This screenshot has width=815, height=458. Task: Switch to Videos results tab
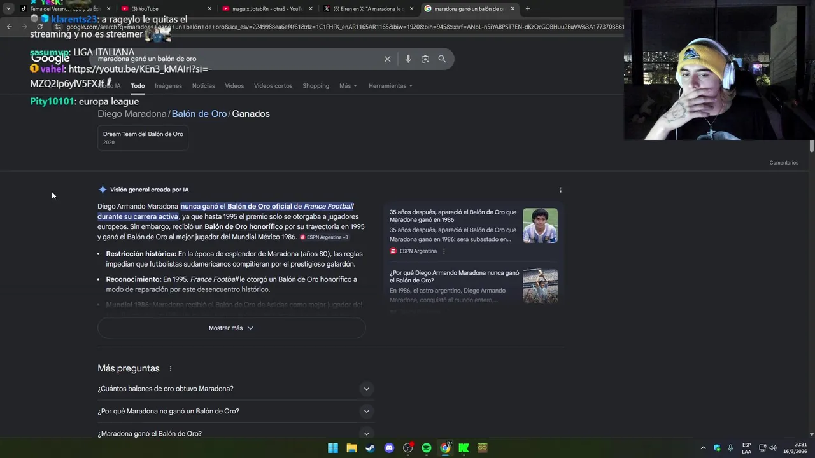click(234, 86)
